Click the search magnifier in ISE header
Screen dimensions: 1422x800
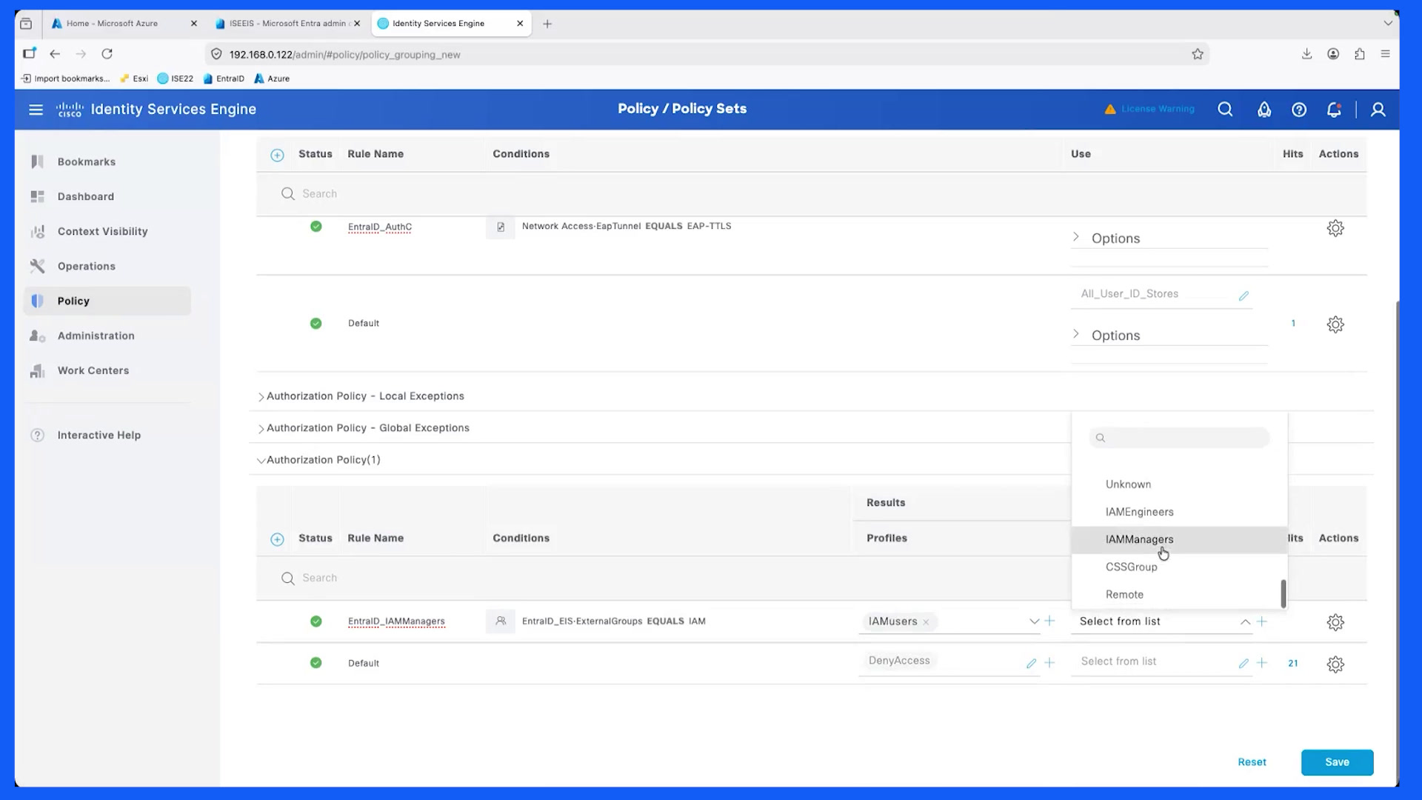click(x=1225, y=110)
